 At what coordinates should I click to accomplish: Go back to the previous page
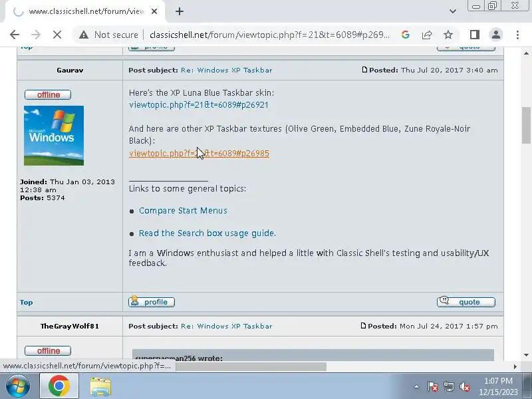[x=15, y=35]
